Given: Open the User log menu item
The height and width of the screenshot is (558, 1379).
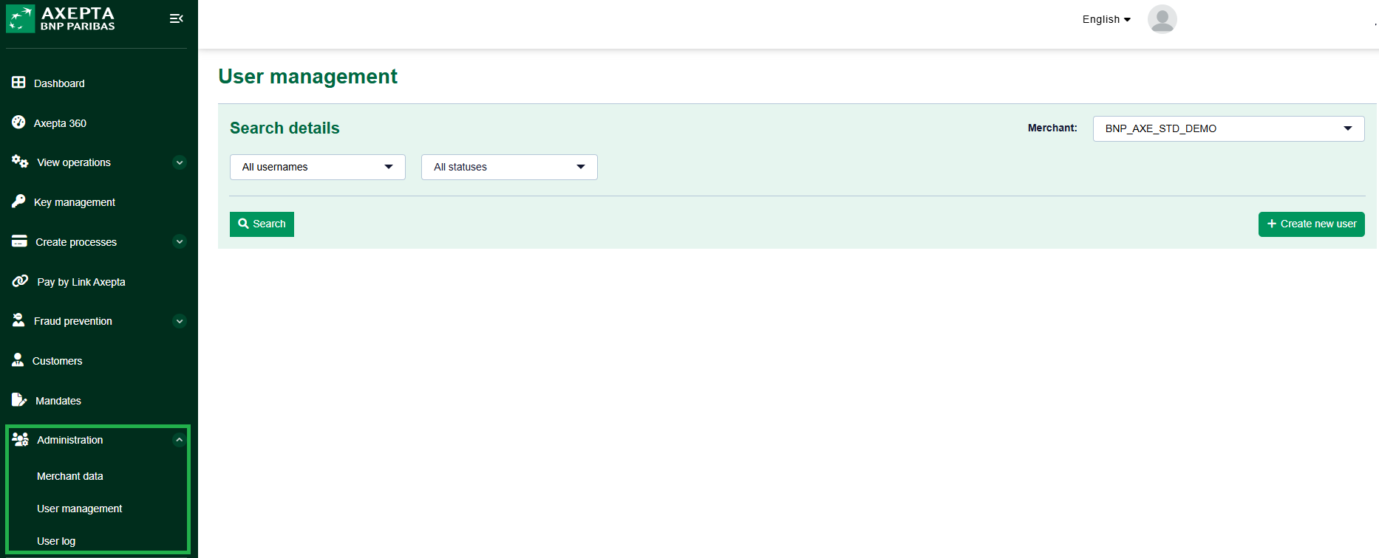Looking at the screenshot, I should (56, 541).
